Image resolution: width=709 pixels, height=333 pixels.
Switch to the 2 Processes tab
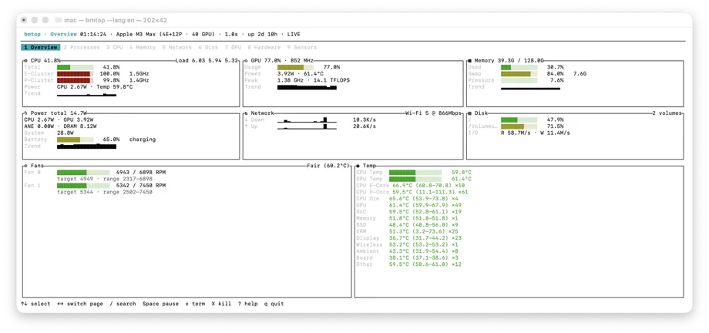(x=82, y=48)
